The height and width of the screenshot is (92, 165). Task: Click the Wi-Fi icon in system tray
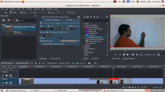119,2
